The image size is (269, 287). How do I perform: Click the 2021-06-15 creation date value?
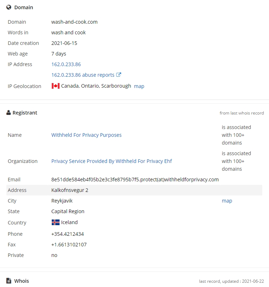(64, 43)
